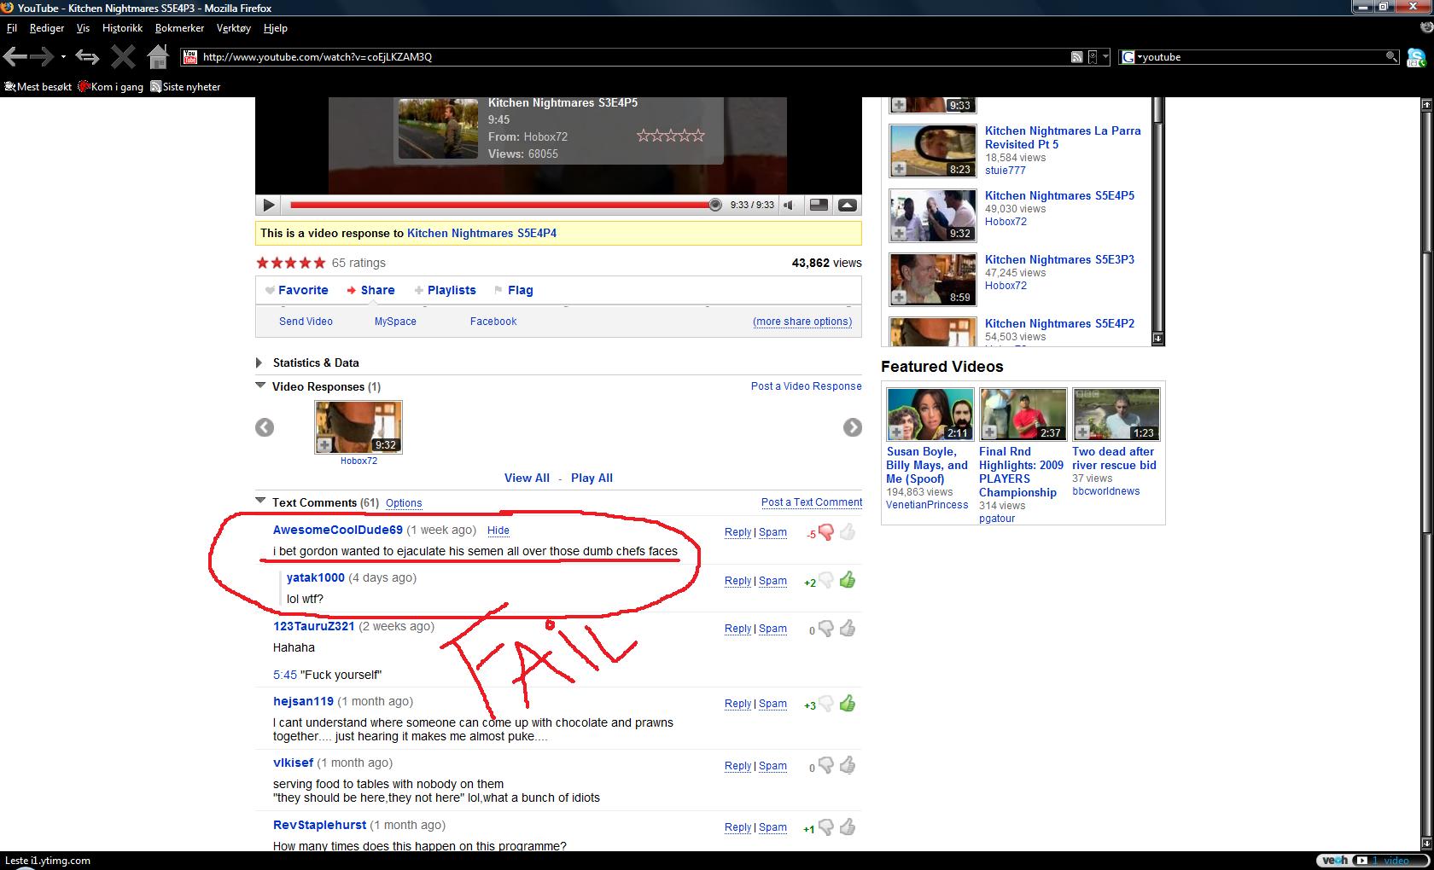Screen dimensions: 1434x870
Task: Thumbs down 123TauruZ321's comment
Action: [x=825, y=629]
